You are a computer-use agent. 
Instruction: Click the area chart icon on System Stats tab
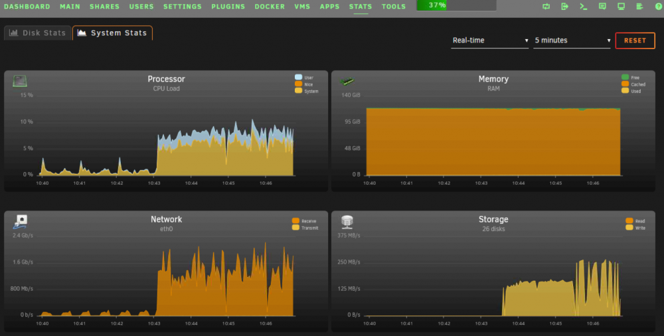[82, 33]
